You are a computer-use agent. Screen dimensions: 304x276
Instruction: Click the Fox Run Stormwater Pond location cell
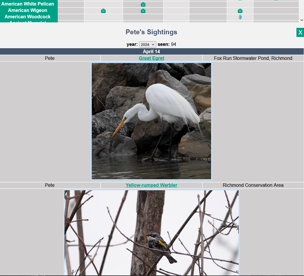pos(253,58)
